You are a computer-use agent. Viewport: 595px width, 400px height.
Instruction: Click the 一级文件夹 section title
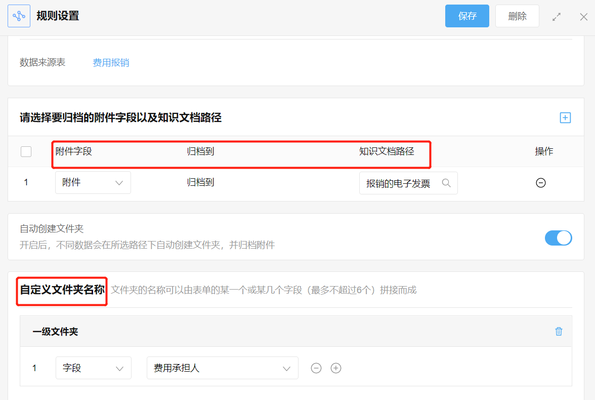click(56, 332)
